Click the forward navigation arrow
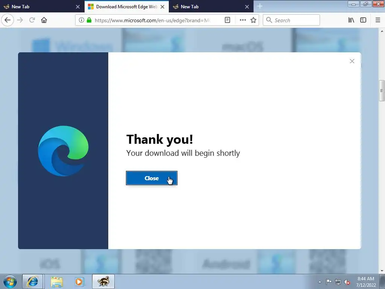This screenshot has height=289, width=385. (20, 20)
